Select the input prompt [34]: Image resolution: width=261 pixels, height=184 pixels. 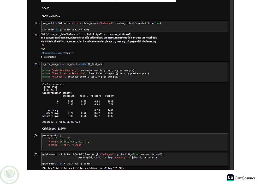[x=37, y=135]
